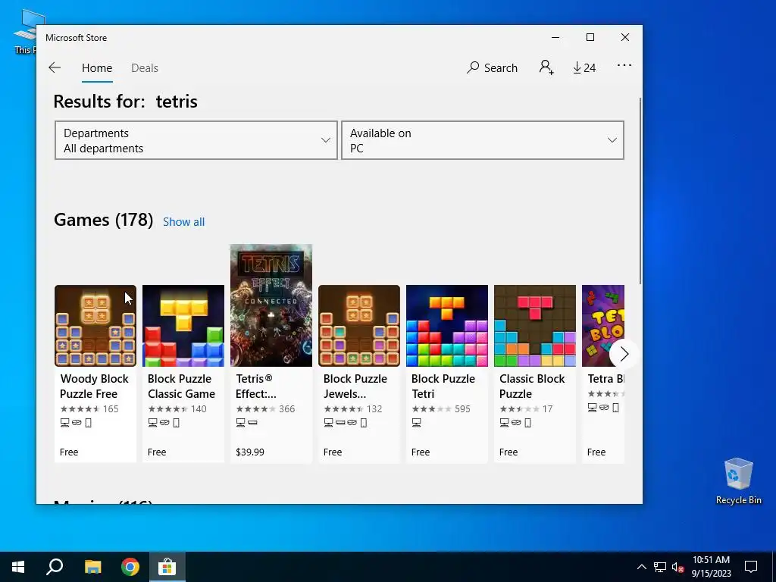Open the Windows Start menu

click(x=18, y=567)
